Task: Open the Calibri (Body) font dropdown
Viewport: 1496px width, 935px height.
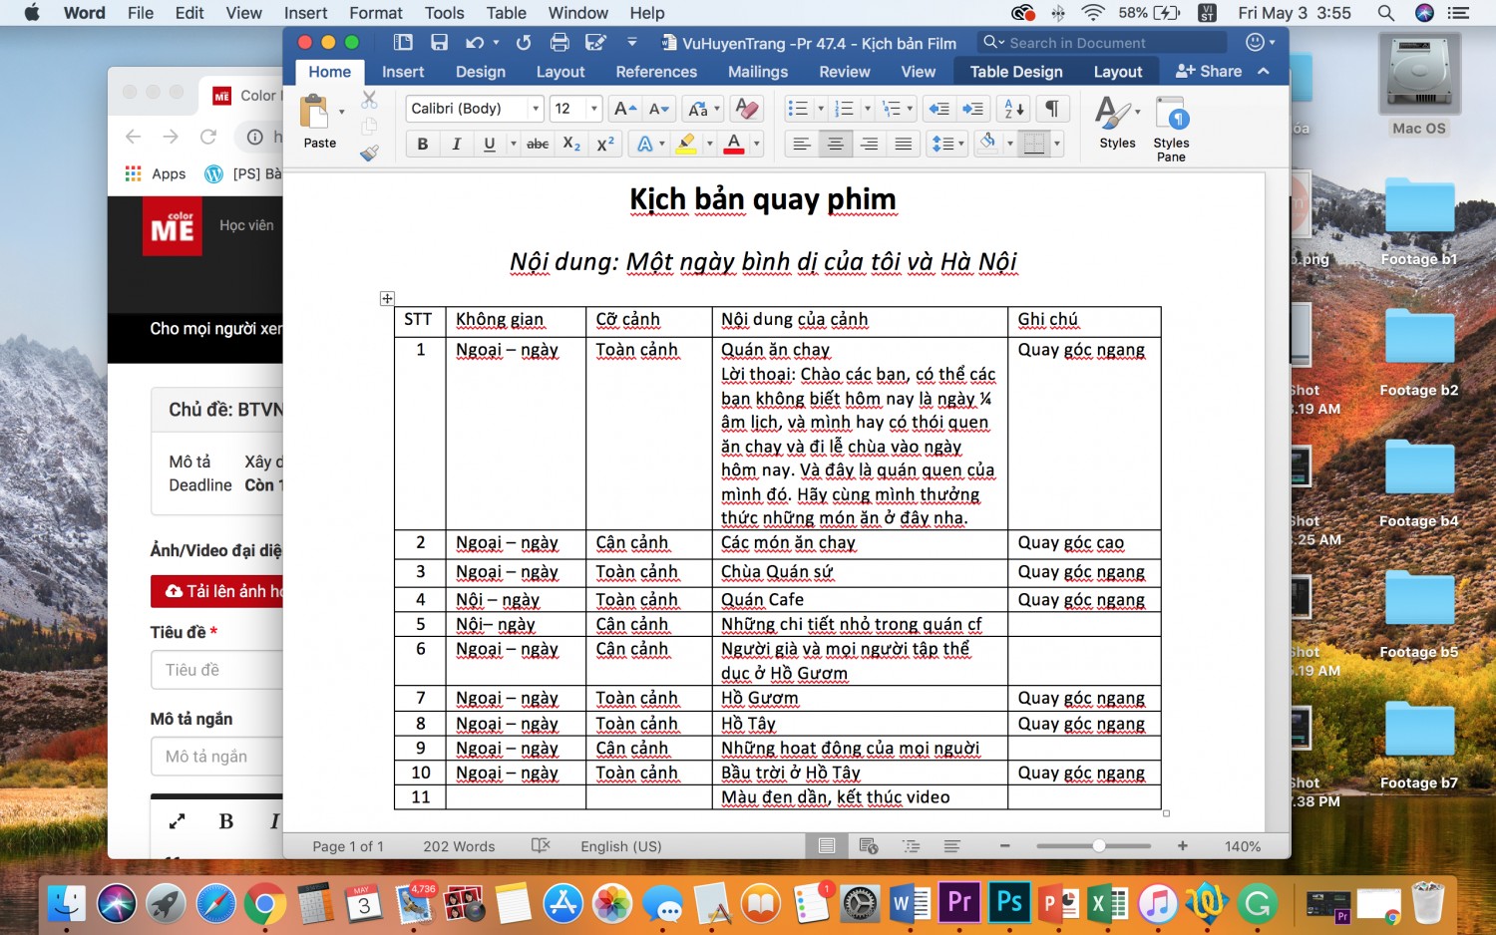Action: [536, 109]
